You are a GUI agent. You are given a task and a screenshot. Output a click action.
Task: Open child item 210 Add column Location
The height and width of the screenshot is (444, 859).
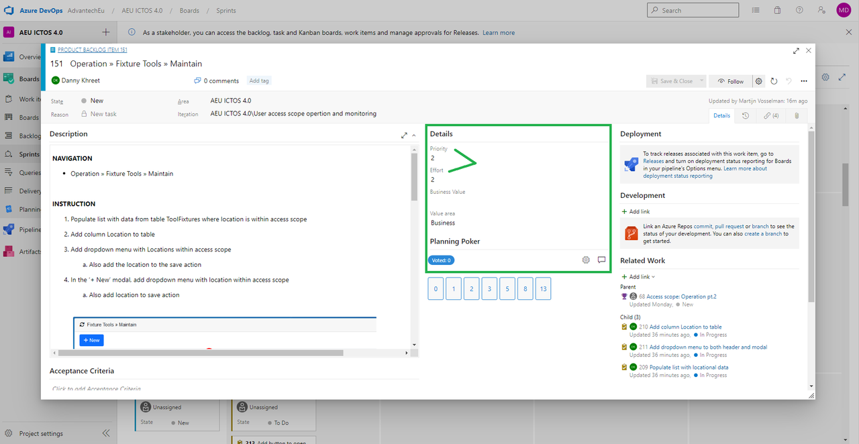point(685,327)
